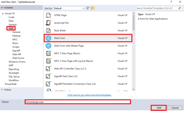The image size is (184, 124).
Task: Click the JavaScript File template icon
Action: [x=48, y=23]
